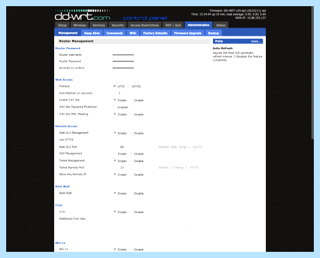
Task: Click the dd-wrt.com logo
Action: (82, 16)
